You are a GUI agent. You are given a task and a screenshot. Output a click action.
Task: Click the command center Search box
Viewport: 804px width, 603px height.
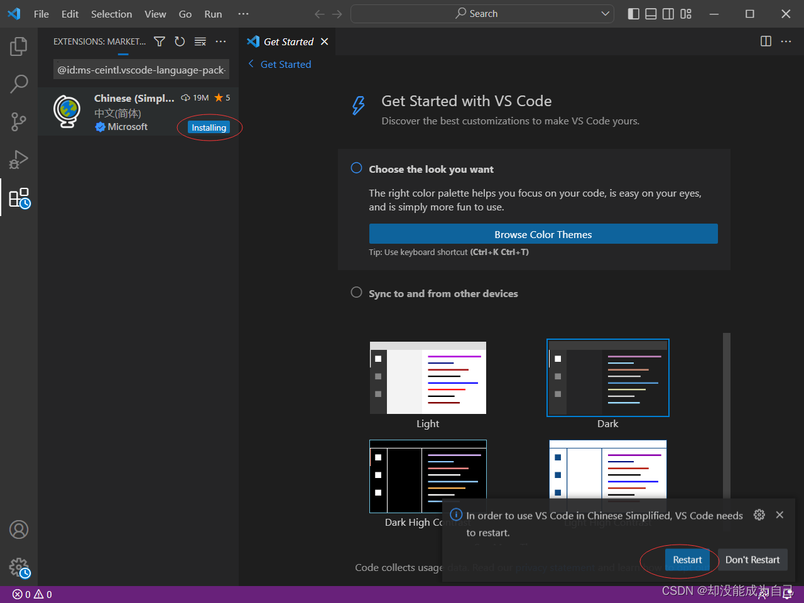pos(482,14)
